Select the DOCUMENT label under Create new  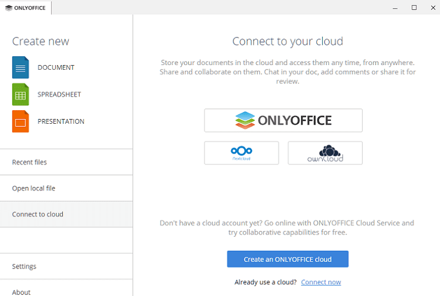click(x=56, y=67)
